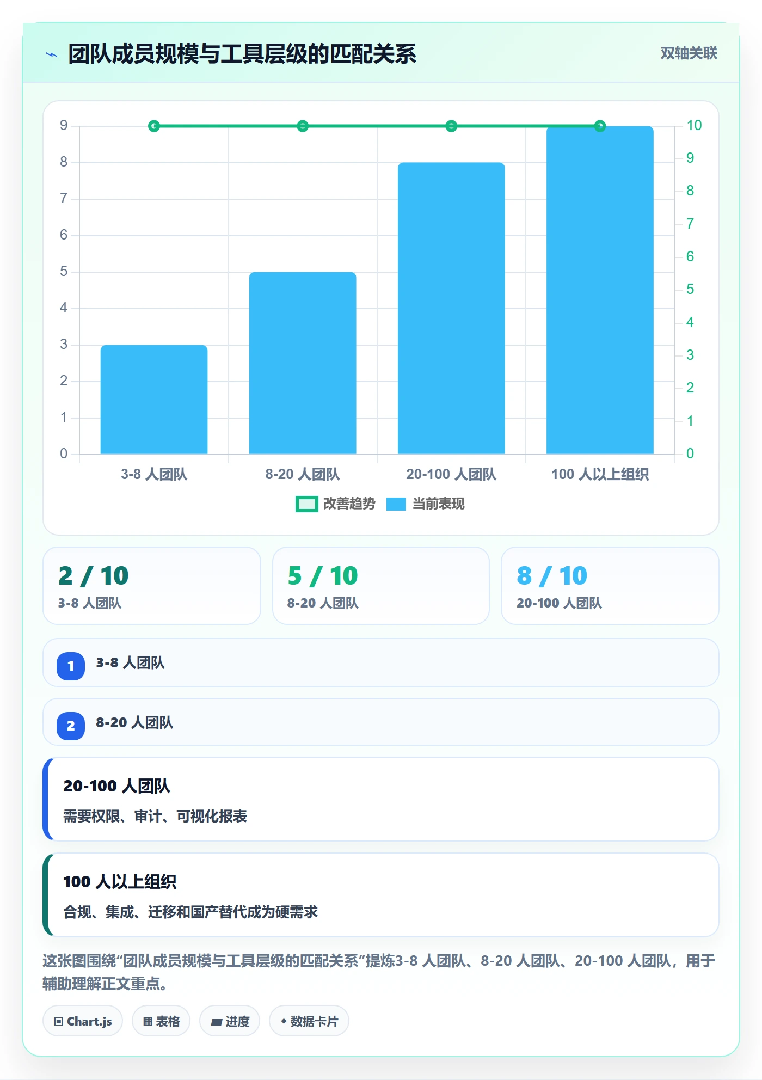Screen dimensions: 762x1080
Task: Click the text 需要权限、审计、可视化报表
Action: tap(155, 817)
